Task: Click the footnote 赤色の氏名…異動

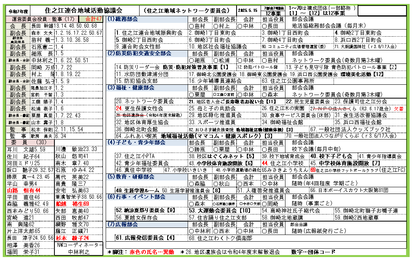Action: coord(152,252)
